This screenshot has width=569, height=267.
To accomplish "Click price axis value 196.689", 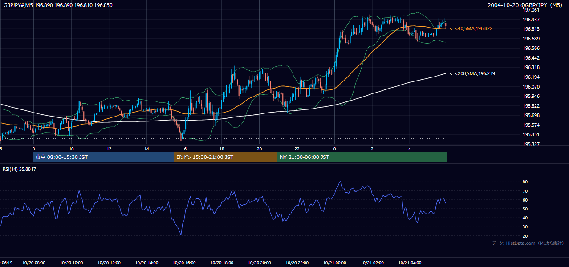I will click(531, 39).
